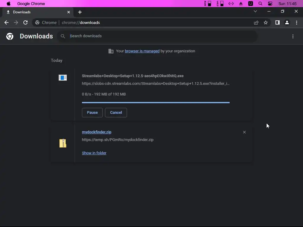Reload the page
The height and width of the screenshot is (227, 303).
click(x=25, y=22)
